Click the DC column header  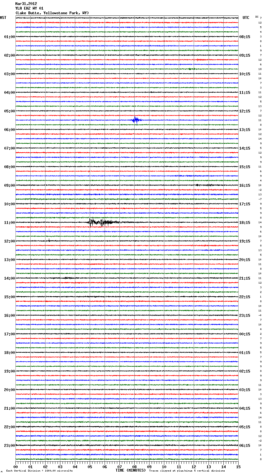pyautogui.click(x=257, y=16)
